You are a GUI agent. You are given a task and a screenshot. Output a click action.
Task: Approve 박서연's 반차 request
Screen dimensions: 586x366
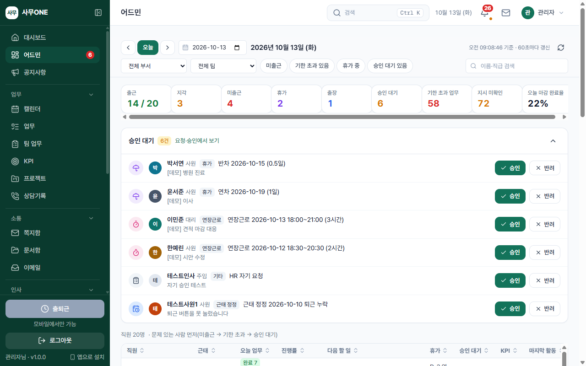click(x=510, y=168)
